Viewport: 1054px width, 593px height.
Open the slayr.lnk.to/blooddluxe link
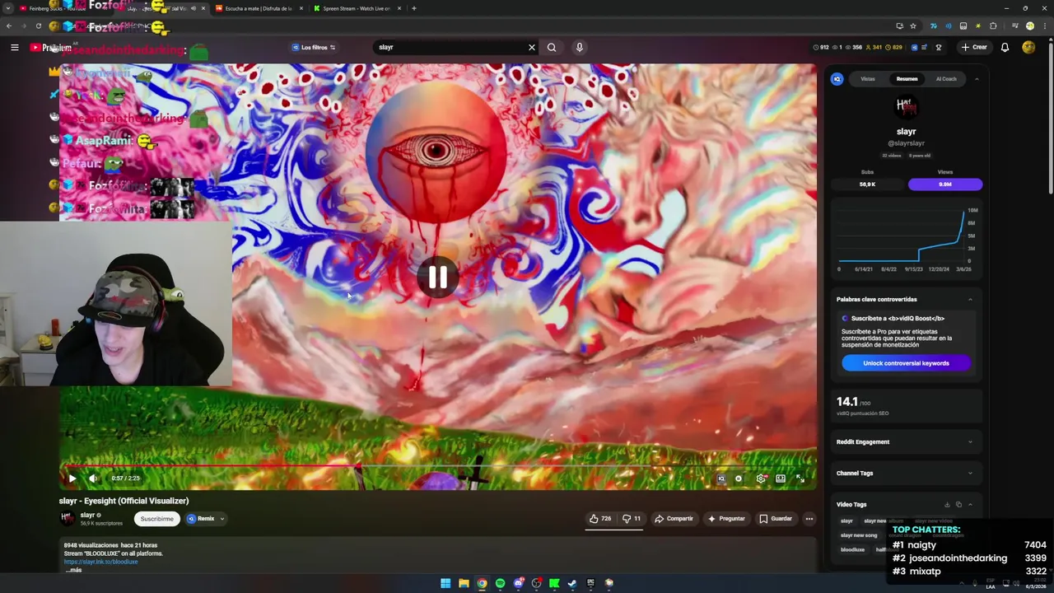coord(100,562)
